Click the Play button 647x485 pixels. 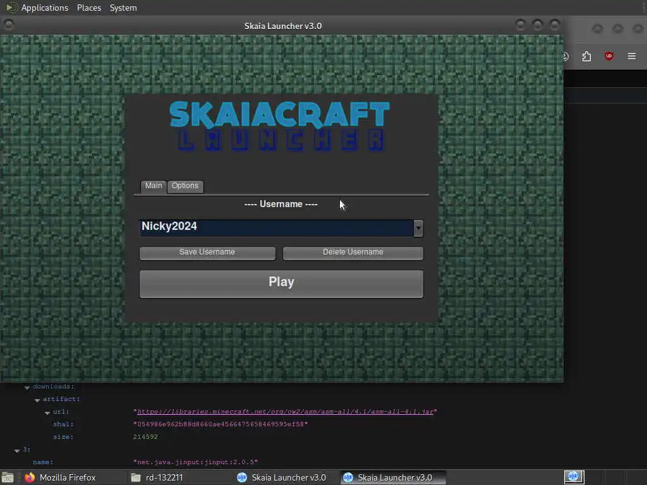click(281, 284)
